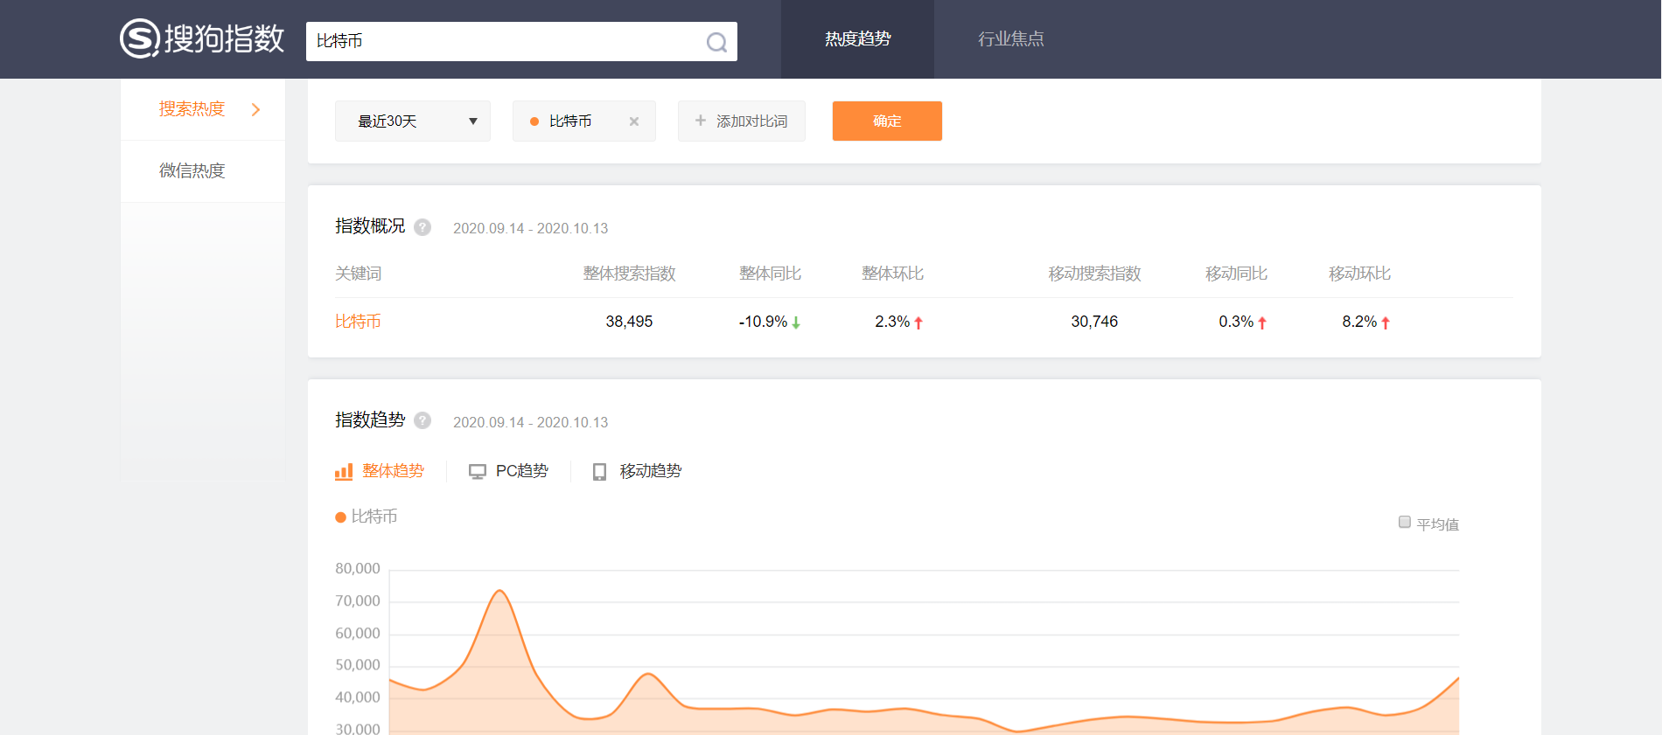Switch to the 行业焦点 tab

click(1010, 39)
